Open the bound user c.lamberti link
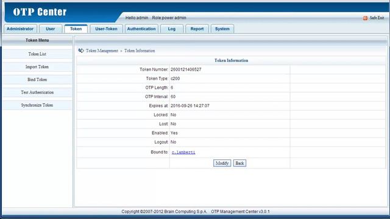 coord(183,152)
